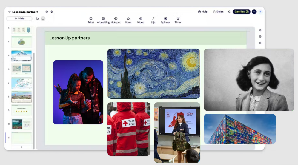Click the slide title LessonUp partners
The image size is (298, 165).
click(x=70, y=38)
